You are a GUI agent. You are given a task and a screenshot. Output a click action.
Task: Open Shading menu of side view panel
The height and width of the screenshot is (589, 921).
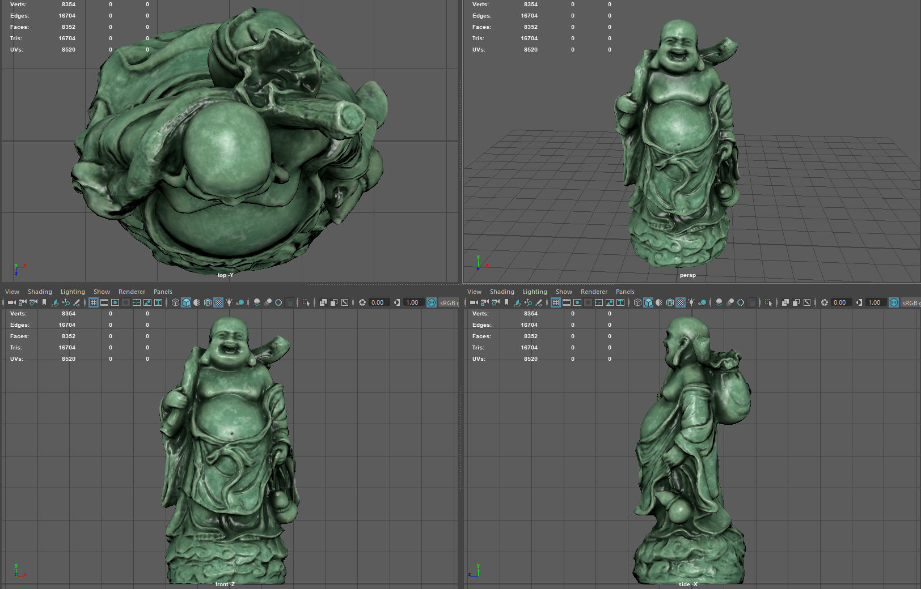coord(502,292)
